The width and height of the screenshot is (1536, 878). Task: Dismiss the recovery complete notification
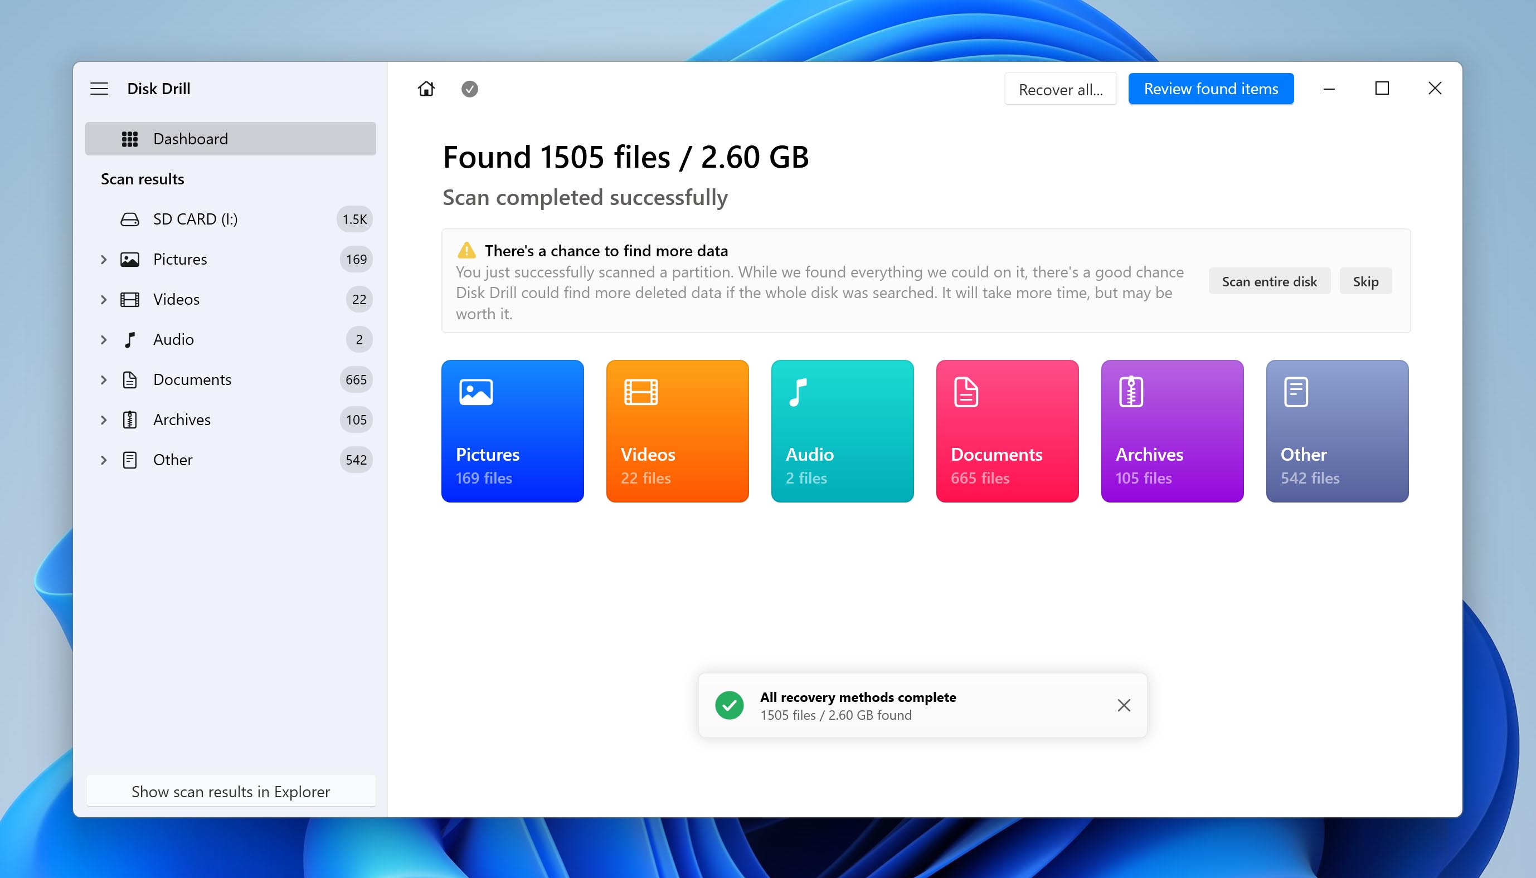1124,704
